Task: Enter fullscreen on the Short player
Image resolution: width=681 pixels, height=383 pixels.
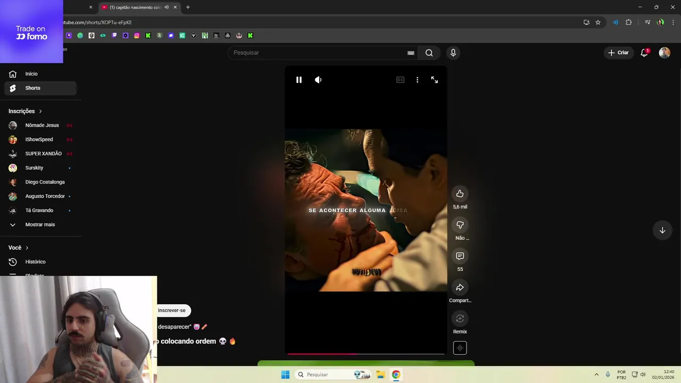Action: click(x=435, y=80)
